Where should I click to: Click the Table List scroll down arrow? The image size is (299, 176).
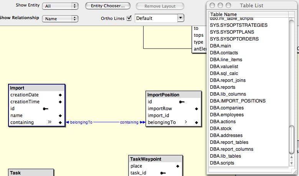291,163
